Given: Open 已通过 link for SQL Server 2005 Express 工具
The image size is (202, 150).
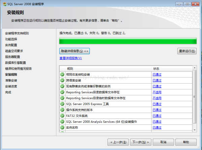Looking at the screenshot, I should coord(157,104).
